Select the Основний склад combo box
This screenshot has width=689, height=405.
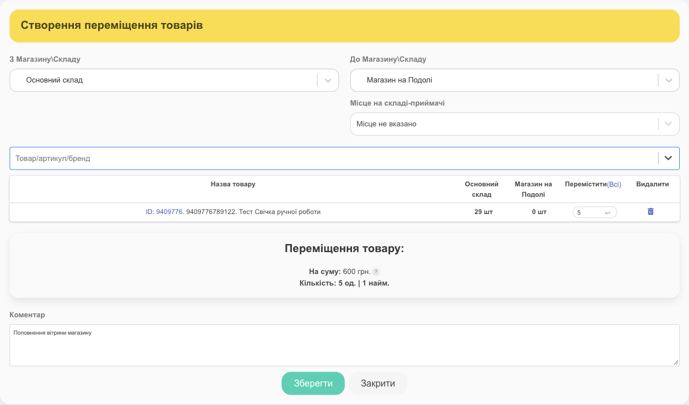(x=174, y=80)
